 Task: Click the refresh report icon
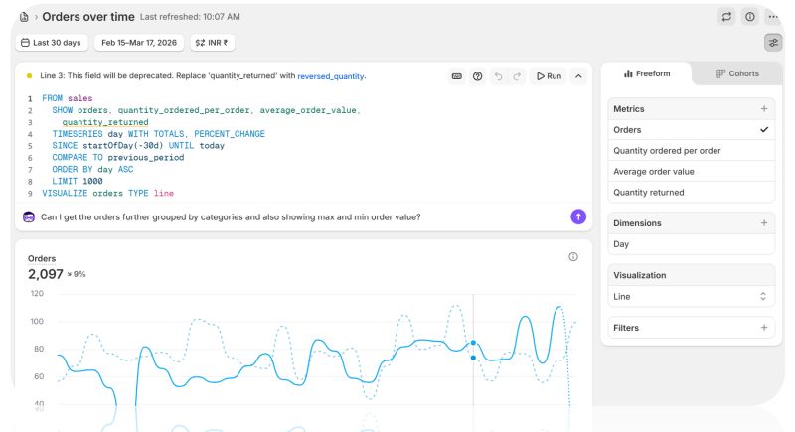point(726,17)
